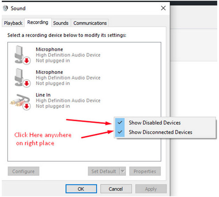
Task: Select the Line In device name
Action: click(43, 95)
